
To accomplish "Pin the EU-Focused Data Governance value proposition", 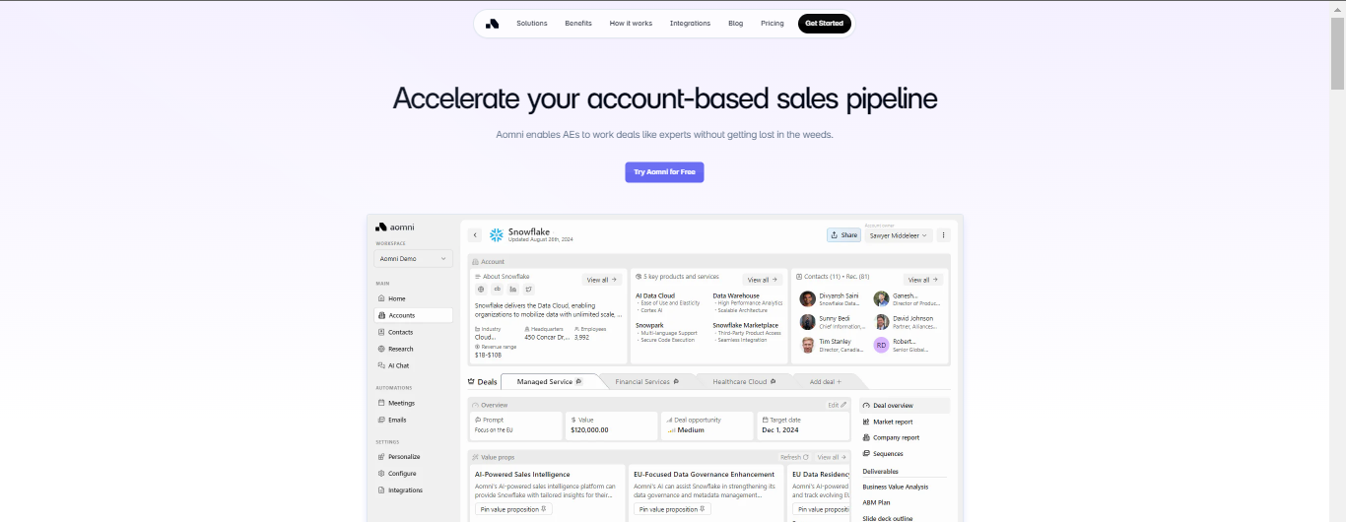I will (672, 509).
